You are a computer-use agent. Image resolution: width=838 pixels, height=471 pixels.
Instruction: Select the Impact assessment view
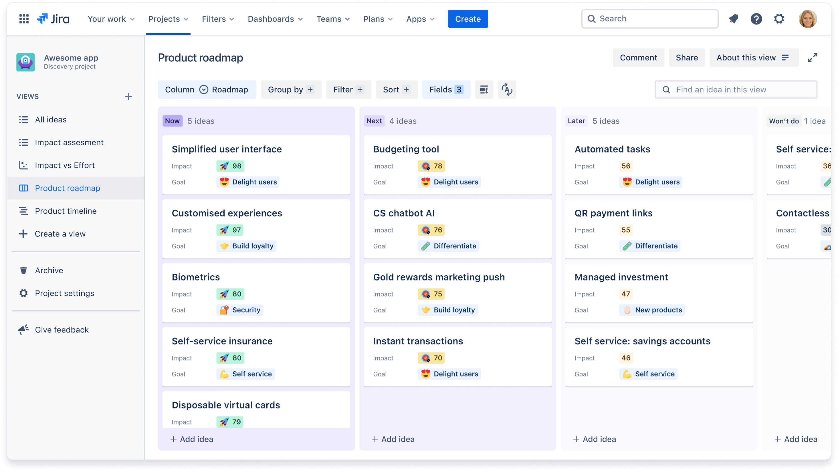click(69, 142)
